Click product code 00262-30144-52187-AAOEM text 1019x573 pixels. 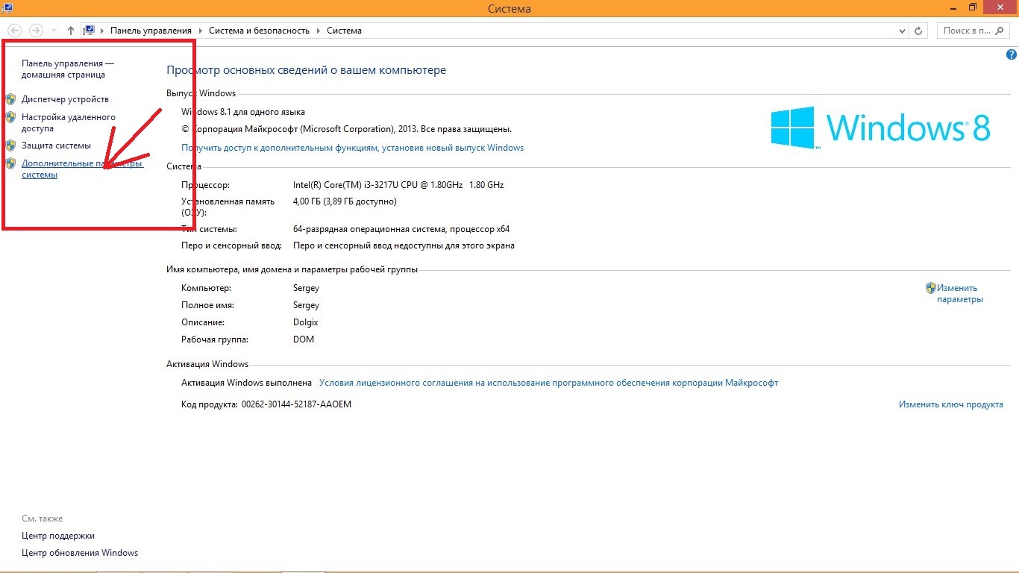coord(296,404)
